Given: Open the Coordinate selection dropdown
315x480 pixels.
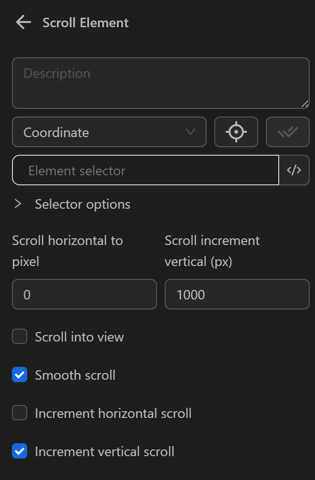Looking at the screenshot, I should pos(109,132).
